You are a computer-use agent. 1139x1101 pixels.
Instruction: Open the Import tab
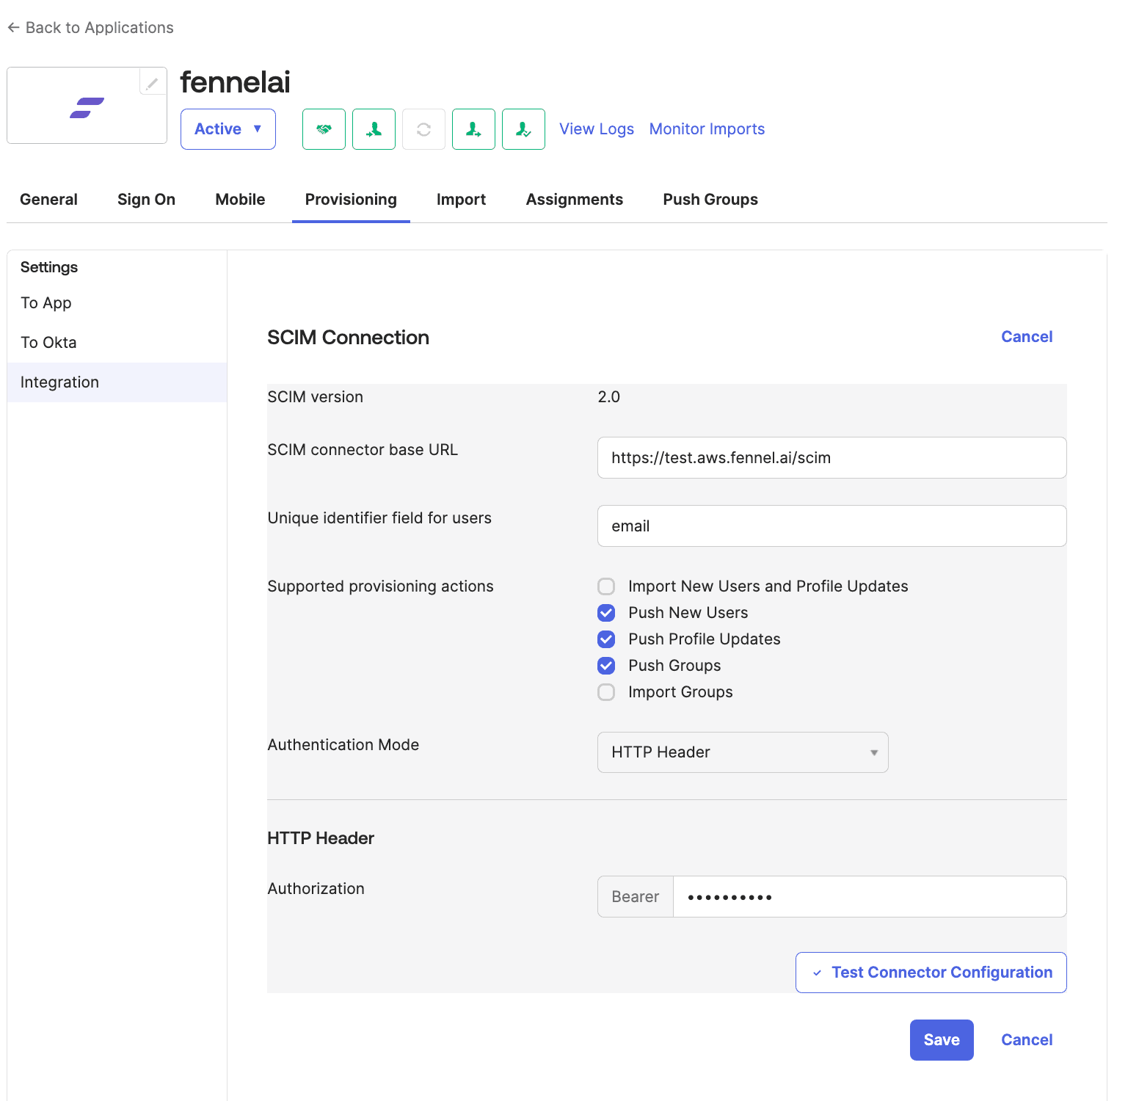coord(461,200)
